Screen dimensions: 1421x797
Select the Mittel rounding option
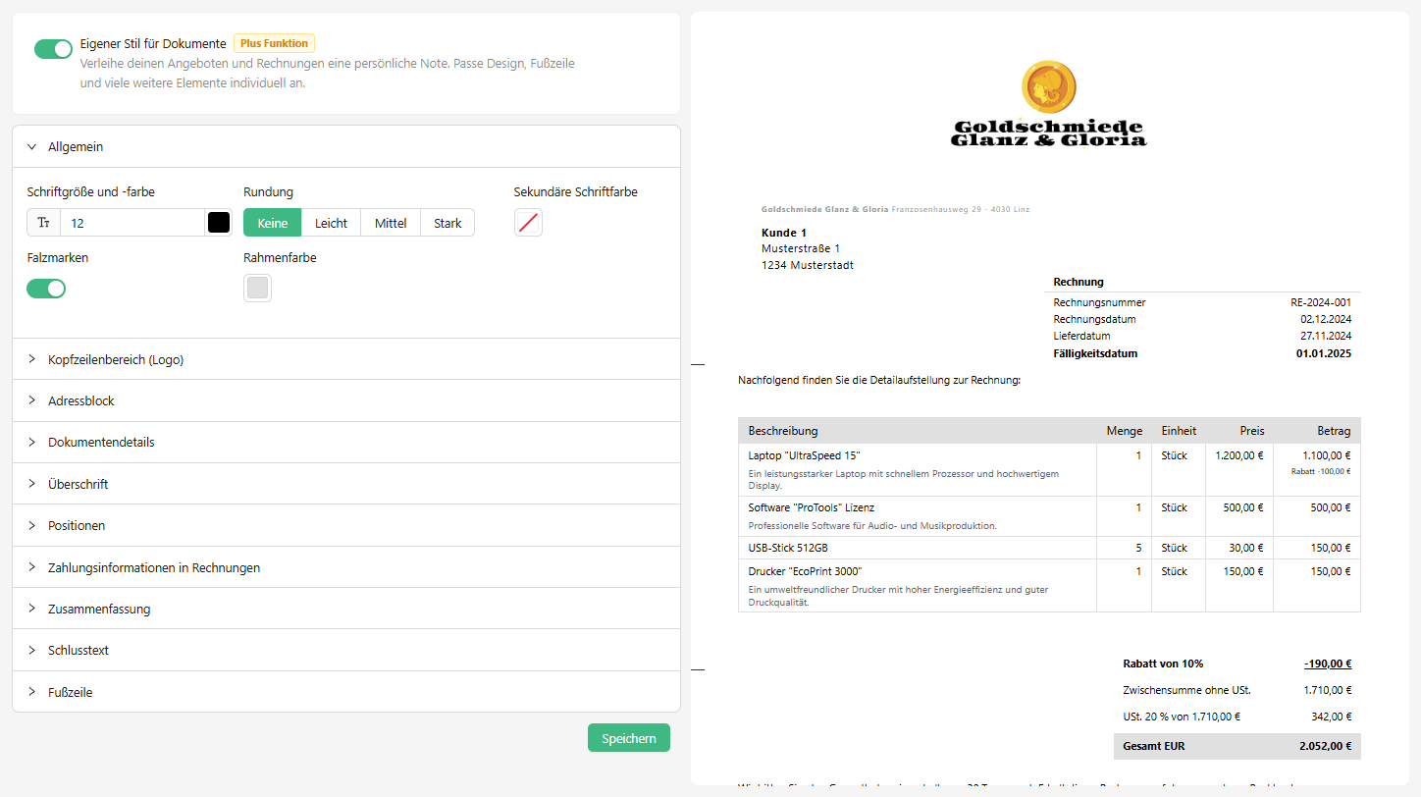[x=390, y=222]
